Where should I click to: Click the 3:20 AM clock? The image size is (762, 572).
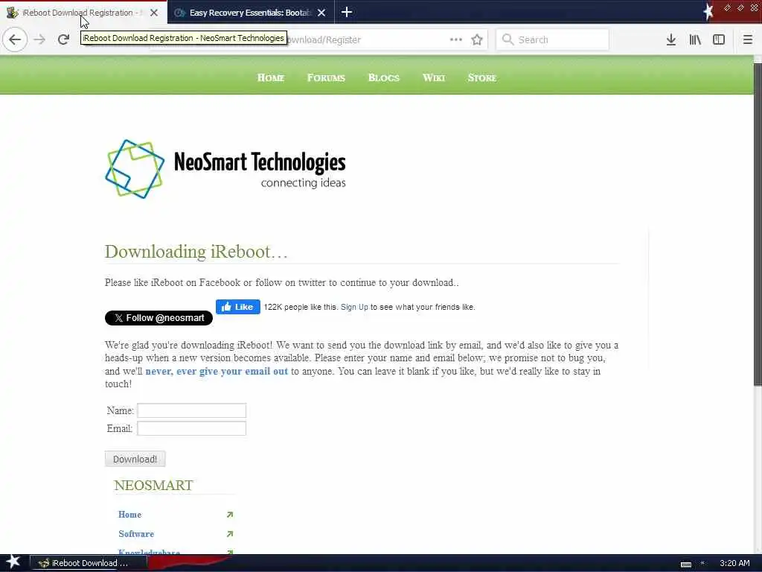pyautogui.click(x=734, y=563)
